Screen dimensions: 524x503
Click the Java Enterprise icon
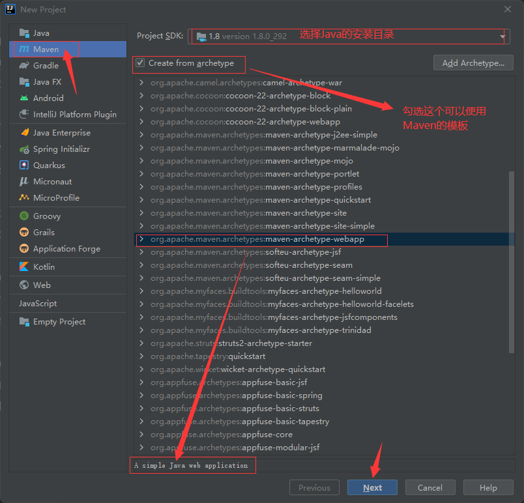point(24,133)
